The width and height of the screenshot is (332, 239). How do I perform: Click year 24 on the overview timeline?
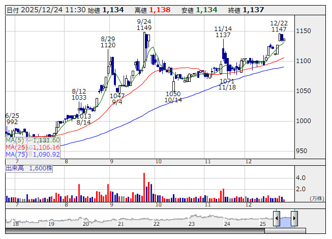click(227, 224)
